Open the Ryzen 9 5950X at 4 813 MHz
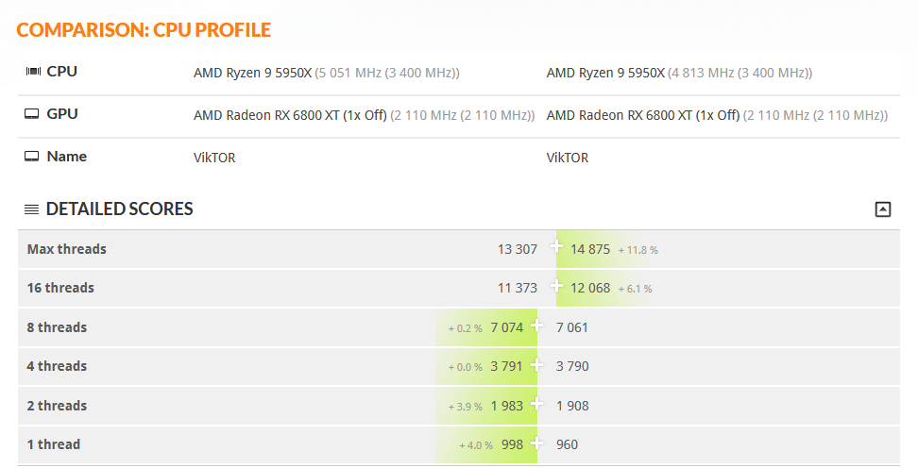Viewport: 918px width, 468px height. 605,73
